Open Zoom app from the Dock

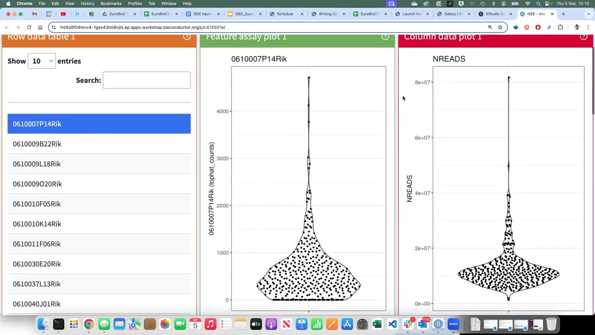(453, 324)
